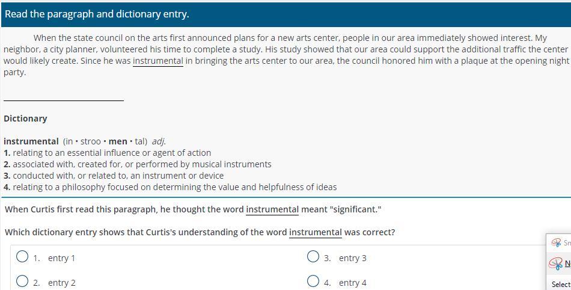Pick the entry 4 radio option

[x=313, y=281]
